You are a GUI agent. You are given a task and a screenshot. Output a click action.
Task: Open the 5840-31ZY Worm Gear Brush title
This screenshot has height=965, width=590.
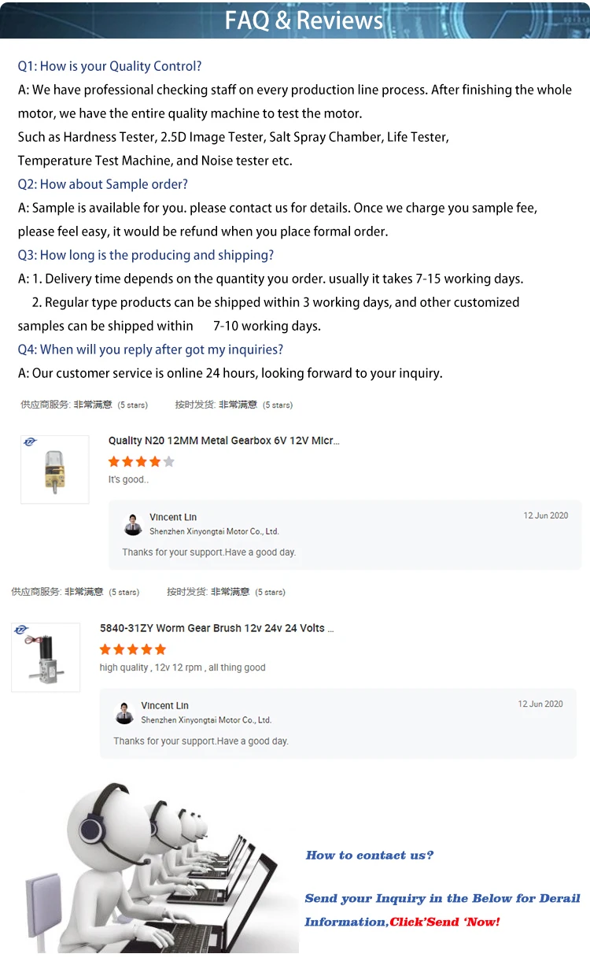(216, 628)
